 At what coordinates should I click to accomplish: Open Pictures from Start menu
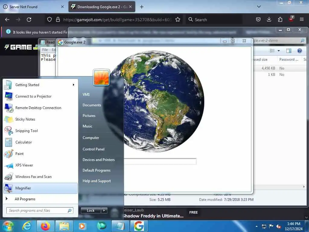pyautogui.click(x=89, y=116)
